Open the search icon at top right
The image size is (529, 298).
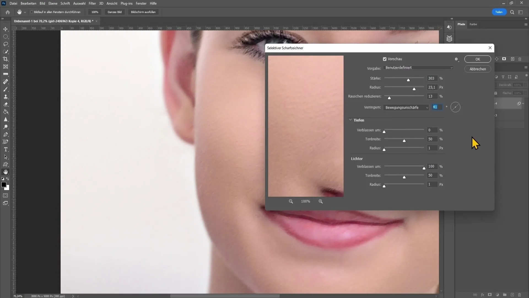pyautogui.click(x=512, y=12)
